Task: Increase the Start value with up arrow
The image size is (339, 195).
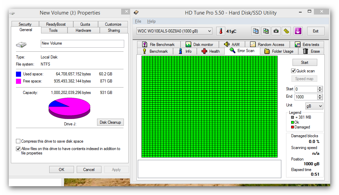Action: pos(320,88)
